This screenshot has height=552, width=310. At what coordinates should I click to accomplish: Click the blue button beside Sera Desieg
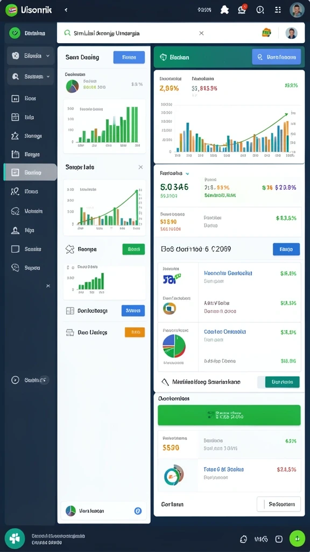[129, 57]
